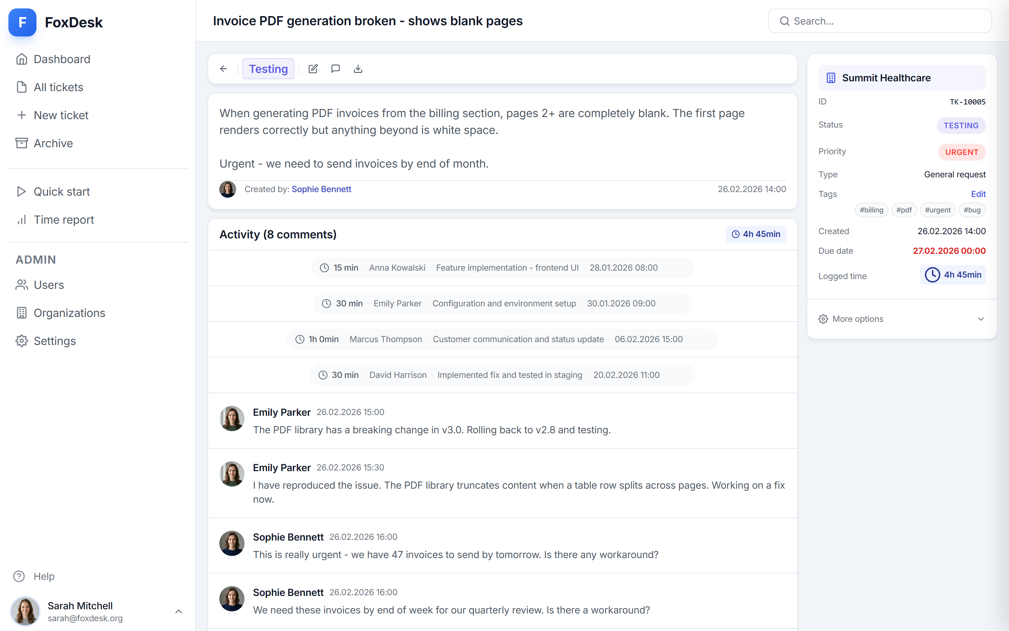Viewport: 1009px width, 631px height.
Task: Open the comment icon next to edit
Action: (x=336, y=68)
